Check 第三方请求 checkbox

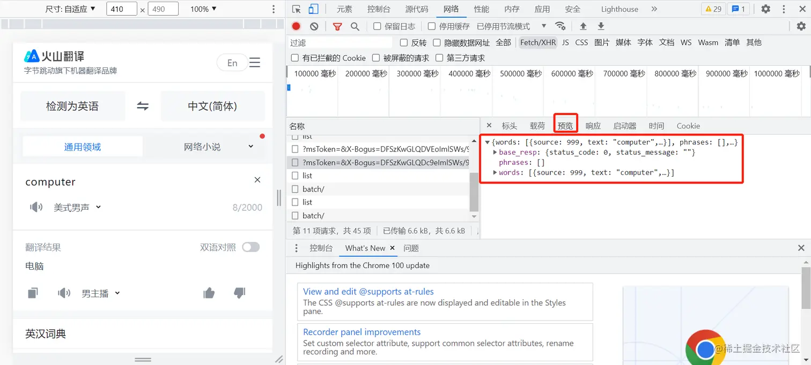click(x=439, y=58)
